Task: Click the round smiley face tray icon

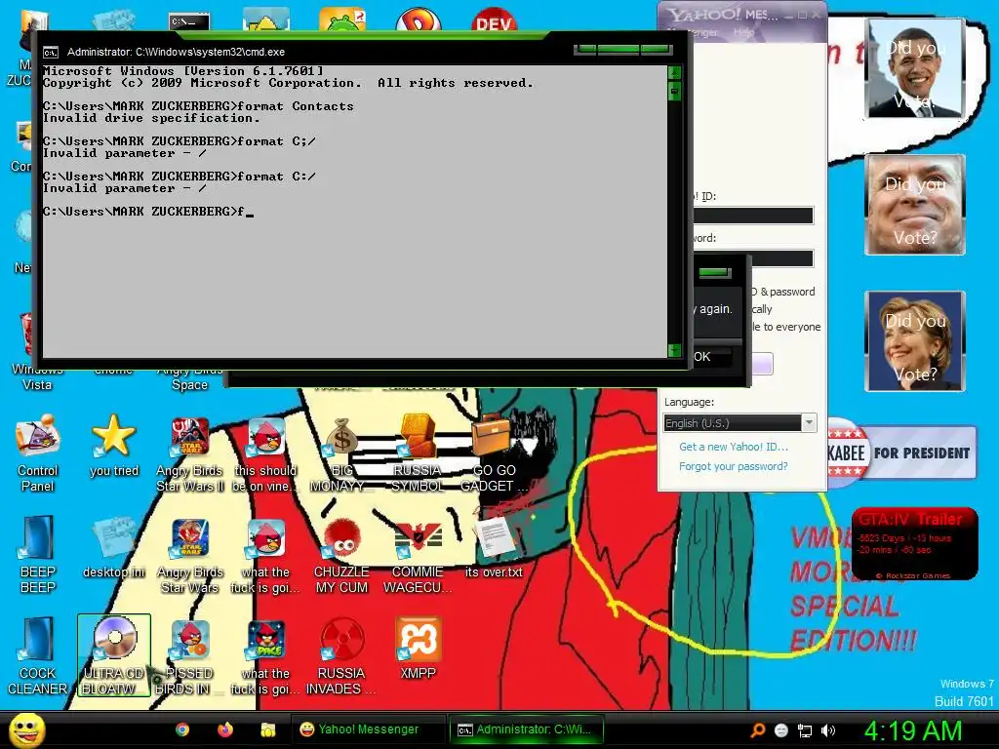Action: coord(781,730)
